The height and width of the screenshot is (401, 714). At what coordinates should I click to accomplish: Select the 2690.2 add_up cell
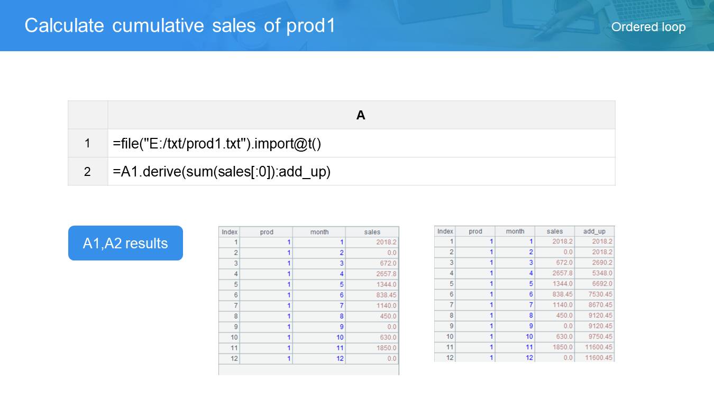pos(594,263)
